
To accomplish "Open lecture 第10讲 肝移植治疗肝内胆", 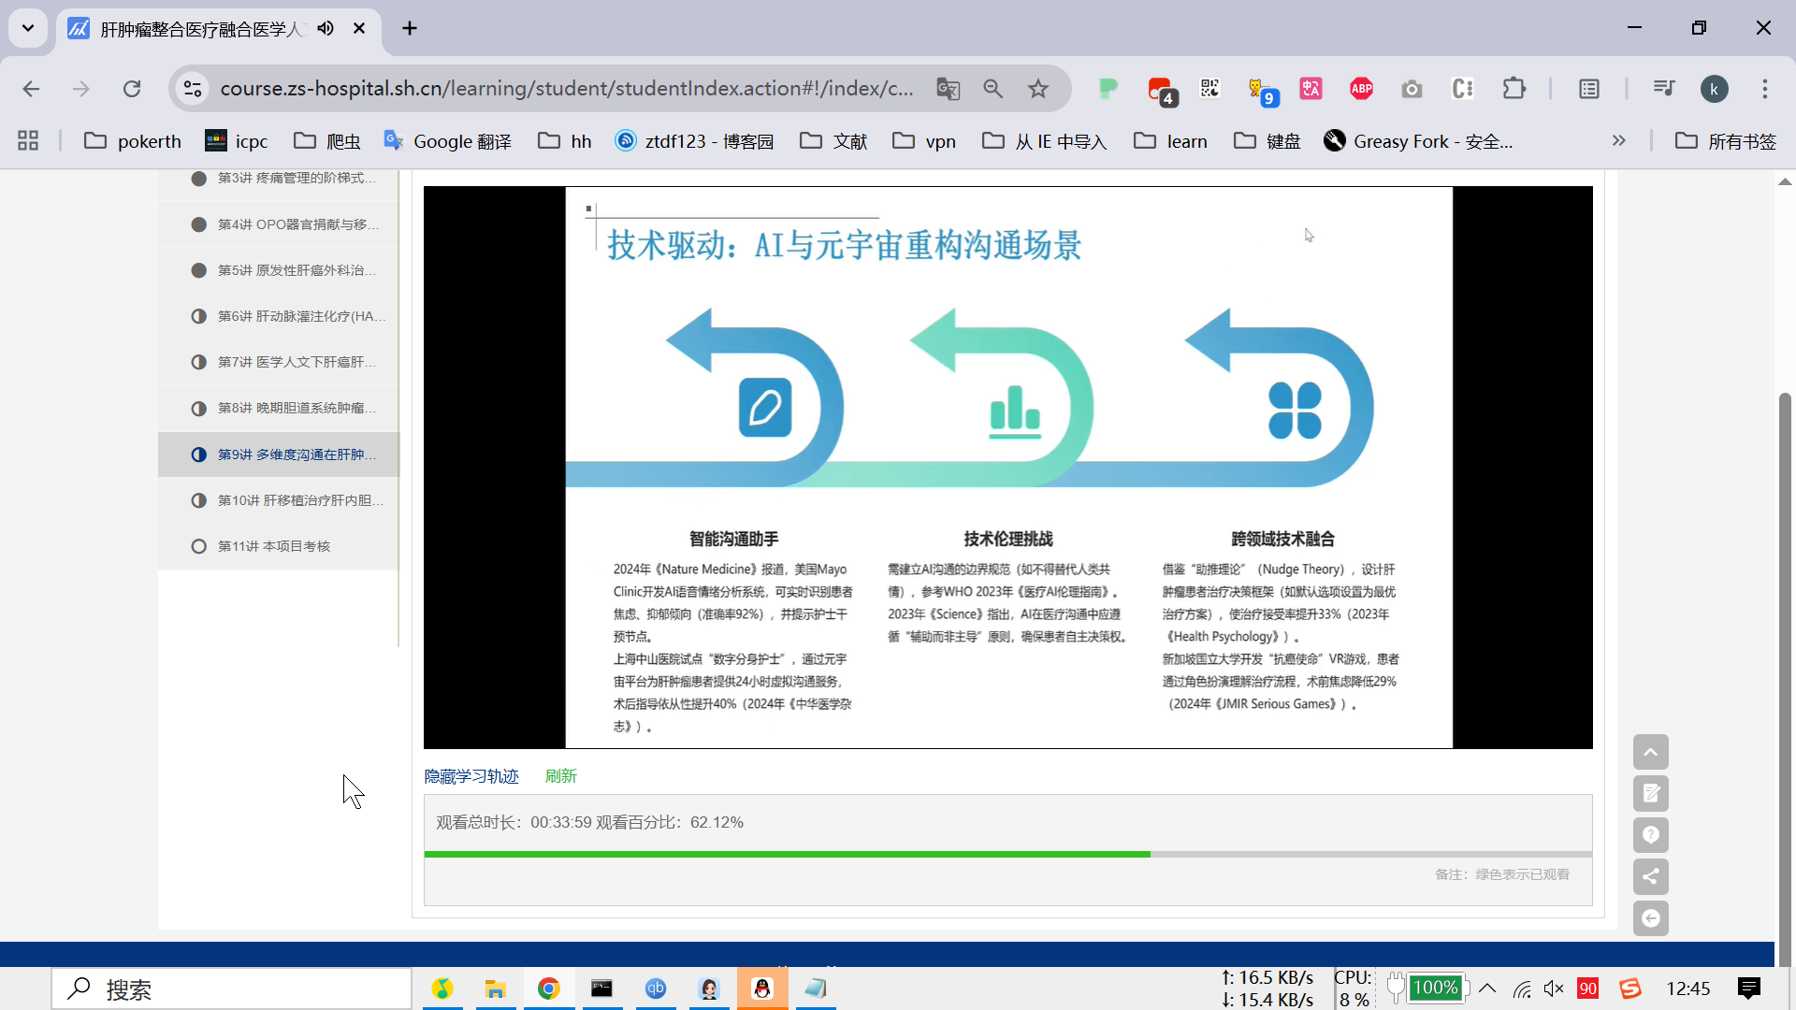I will click(x=299, y=500).
